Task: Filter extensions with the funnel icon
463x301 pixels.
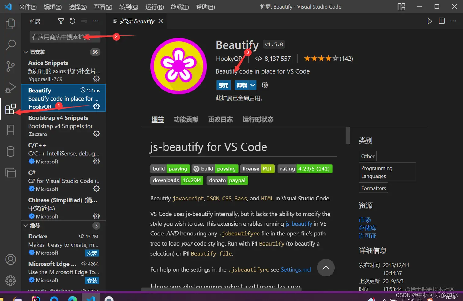Action: 61,21
